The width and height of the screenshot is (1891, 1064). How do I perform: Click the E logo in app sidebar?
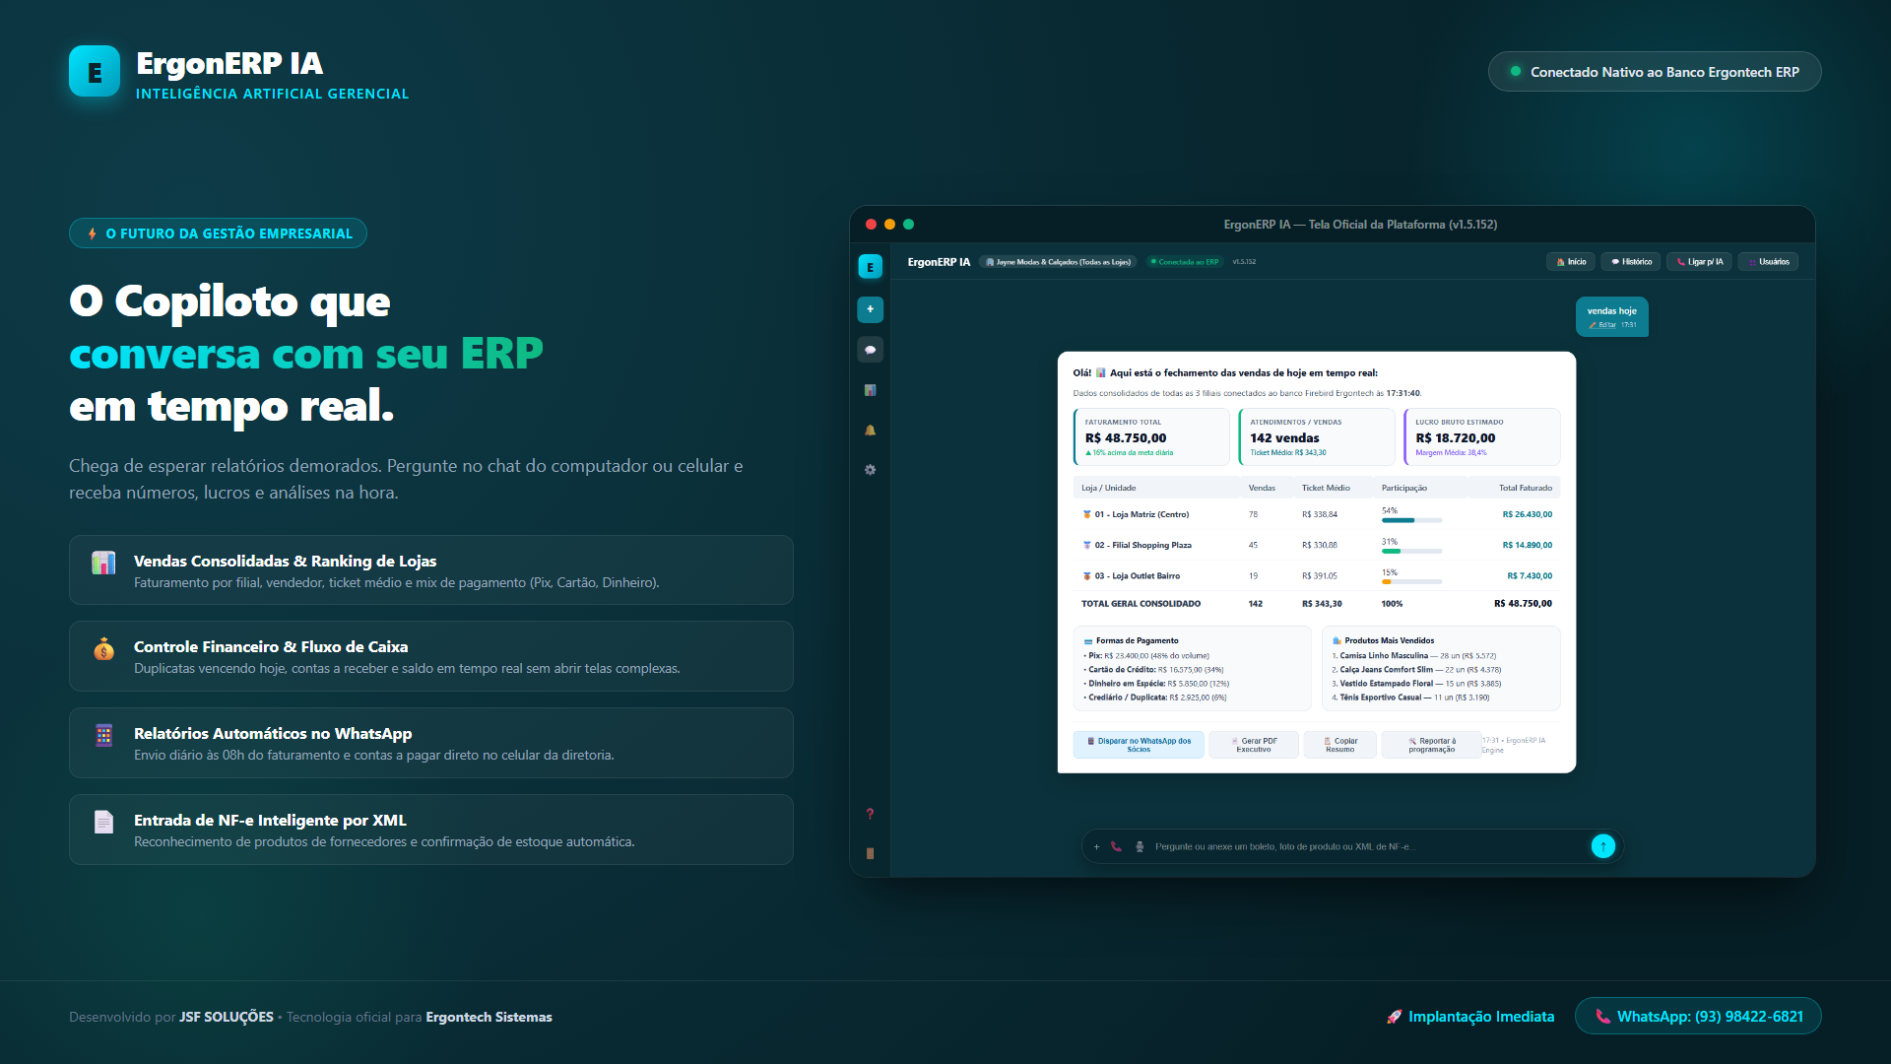[870, 267]
